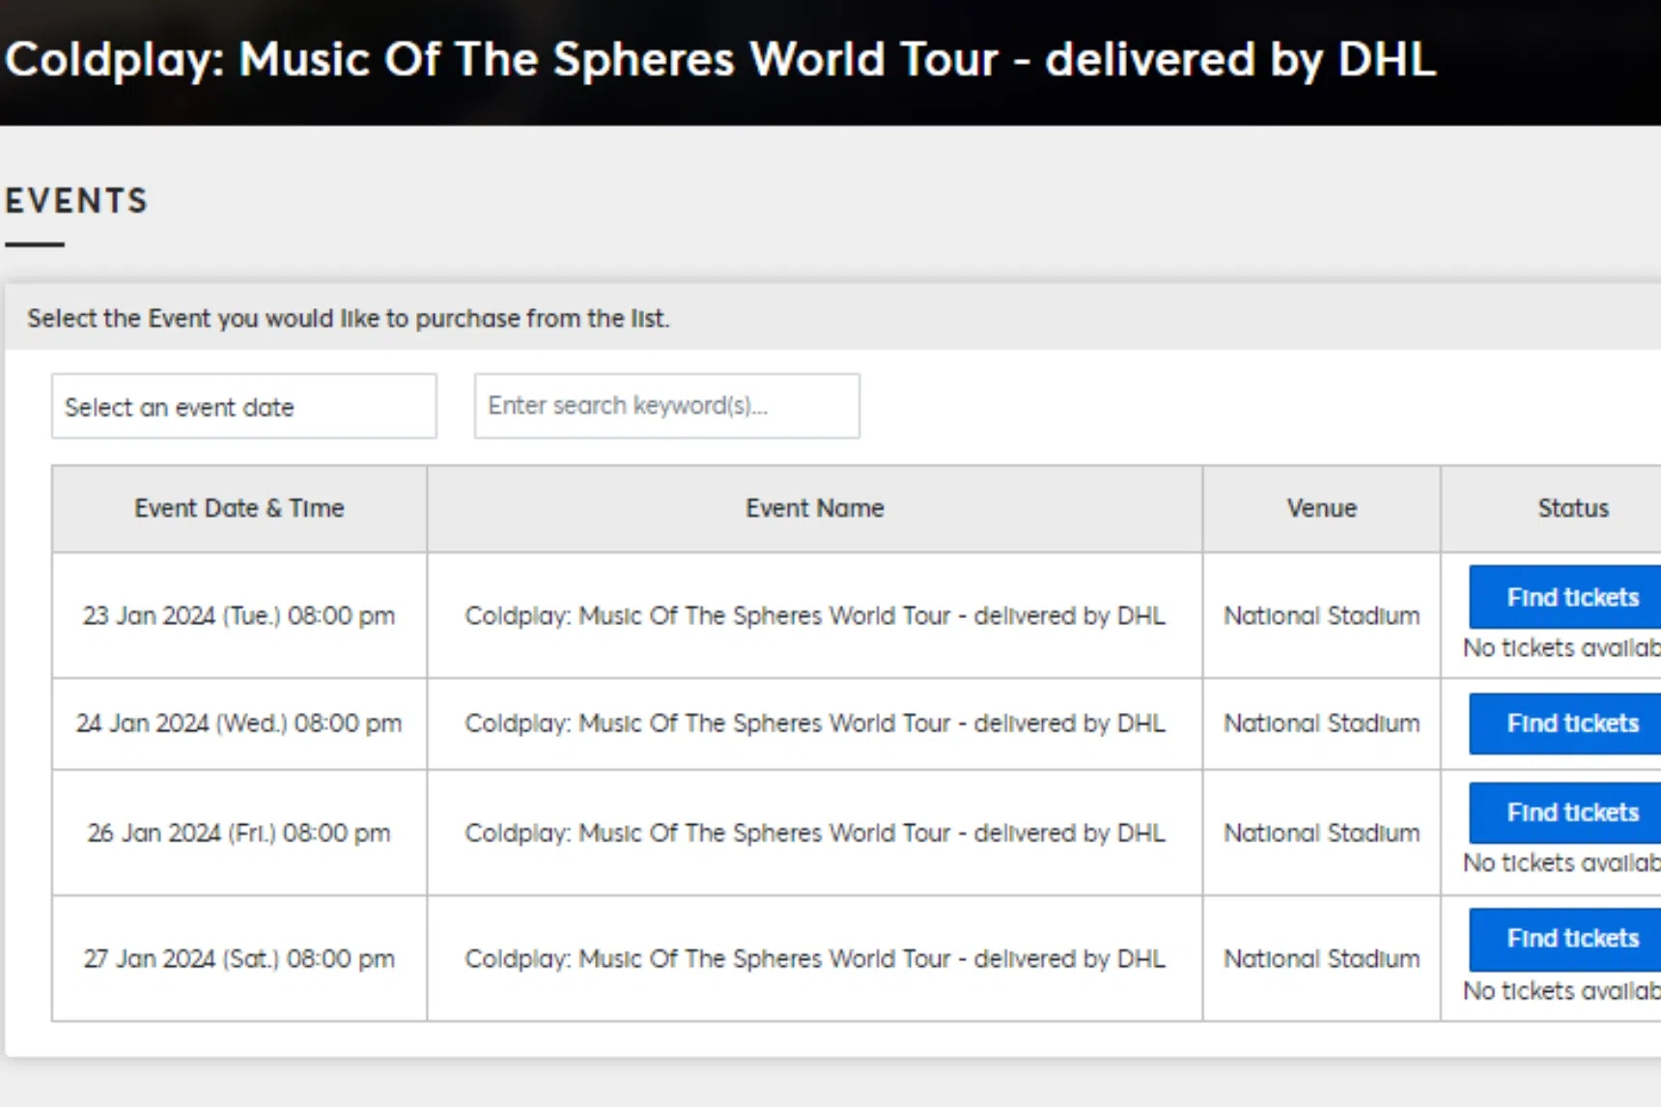Click the Status column header

point(1572,508)
